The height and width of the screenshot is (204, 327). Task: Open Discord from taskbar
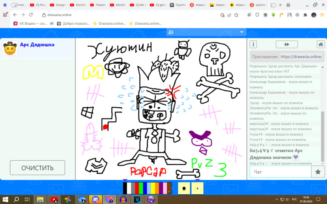click(96, 200)
